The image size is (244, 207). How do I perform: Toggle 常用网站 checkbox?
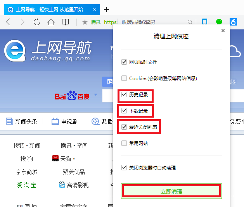124,143
